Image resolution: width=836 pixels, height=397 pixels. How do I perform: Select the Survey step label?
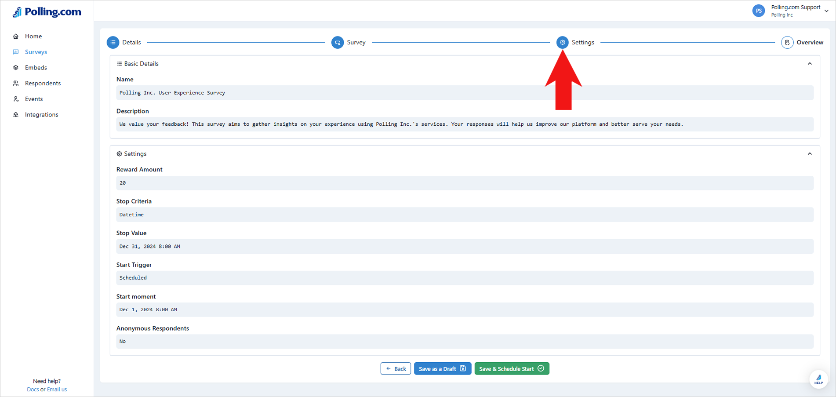(x=356, y=42)
